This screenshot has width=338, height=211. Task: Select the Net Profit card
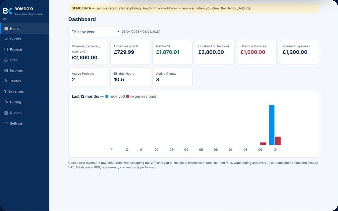point(172,52)
